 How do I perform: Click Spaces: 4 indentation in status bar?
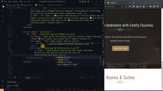point(59,90)
